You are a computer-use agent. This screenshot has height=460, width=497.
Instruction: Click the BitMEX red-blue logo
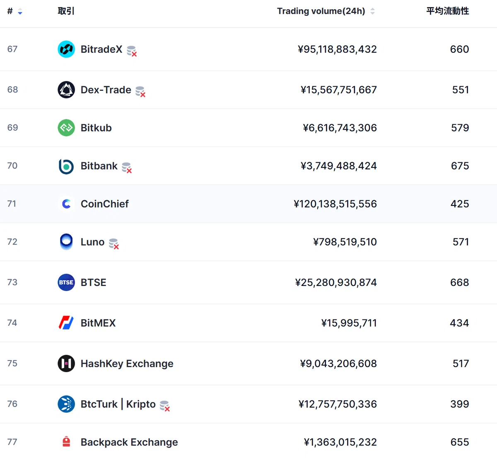point(66,323)
